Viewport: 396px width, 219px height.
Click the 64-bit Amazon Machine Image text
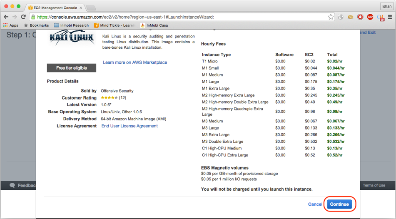tap(133, 119)
